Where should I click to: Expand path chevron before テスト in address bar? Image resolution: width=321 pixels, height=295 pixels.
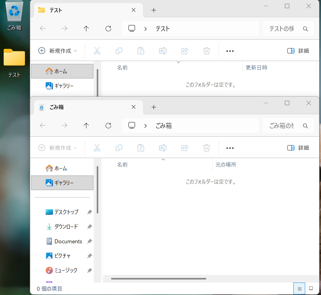coord(145,29)
